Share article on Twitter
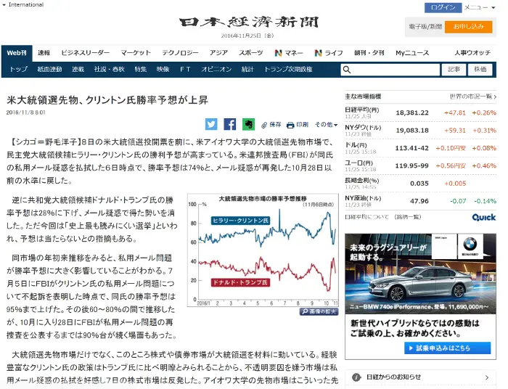508x389 pixels. tap(211, 124)
